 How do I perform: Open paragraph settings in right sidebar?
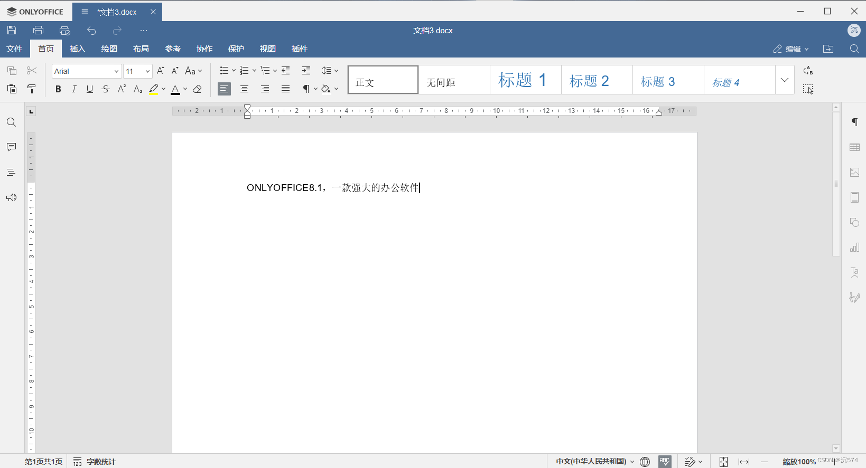(854, 122)
